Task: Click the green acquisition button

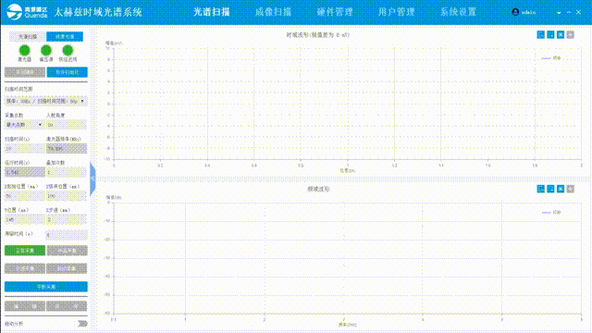Action: point(25,251)
